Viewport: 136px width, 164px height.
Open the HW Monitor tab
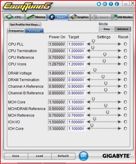[x=123, y=17]
